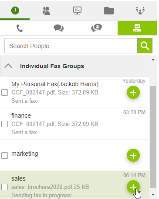Viewport: 159px width, 199px height.
Task: Check the My Personal Fax checkbox
Action: point(4,93)
